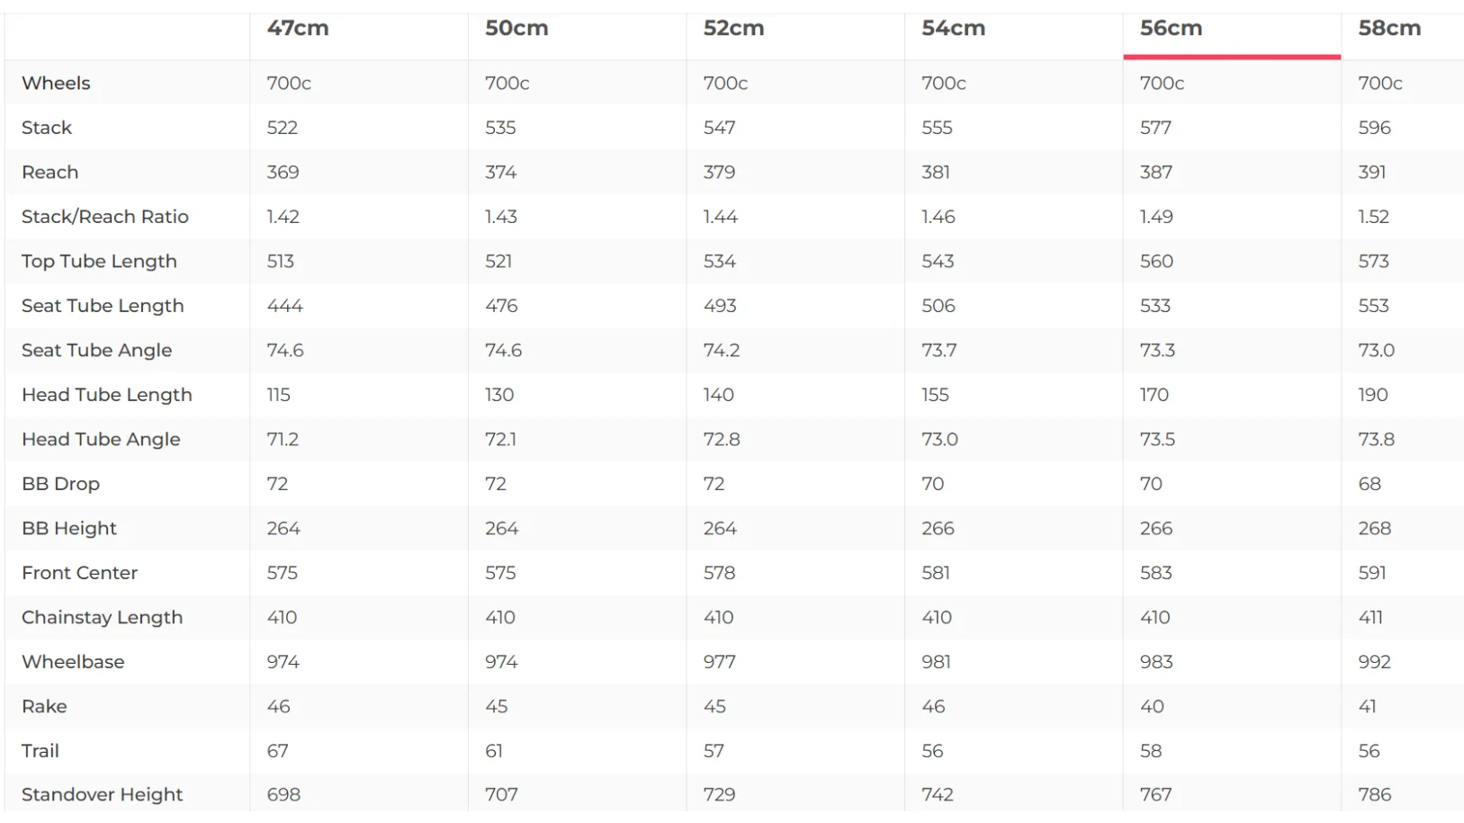
Task: Click the Stack row label
Action: click(47, 128)
